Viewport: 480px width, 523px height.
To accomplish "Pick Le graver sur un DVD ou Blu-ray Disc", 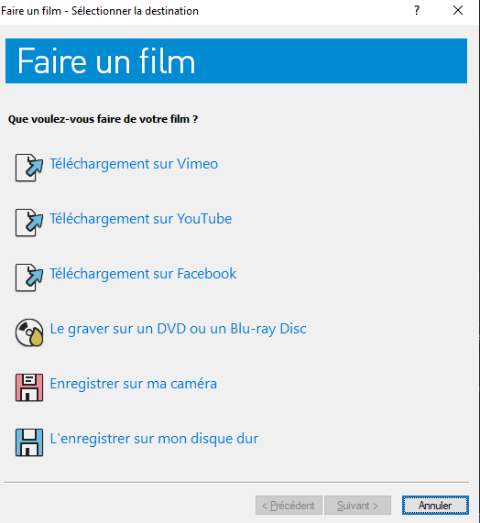I will click(x=178, y=329).
